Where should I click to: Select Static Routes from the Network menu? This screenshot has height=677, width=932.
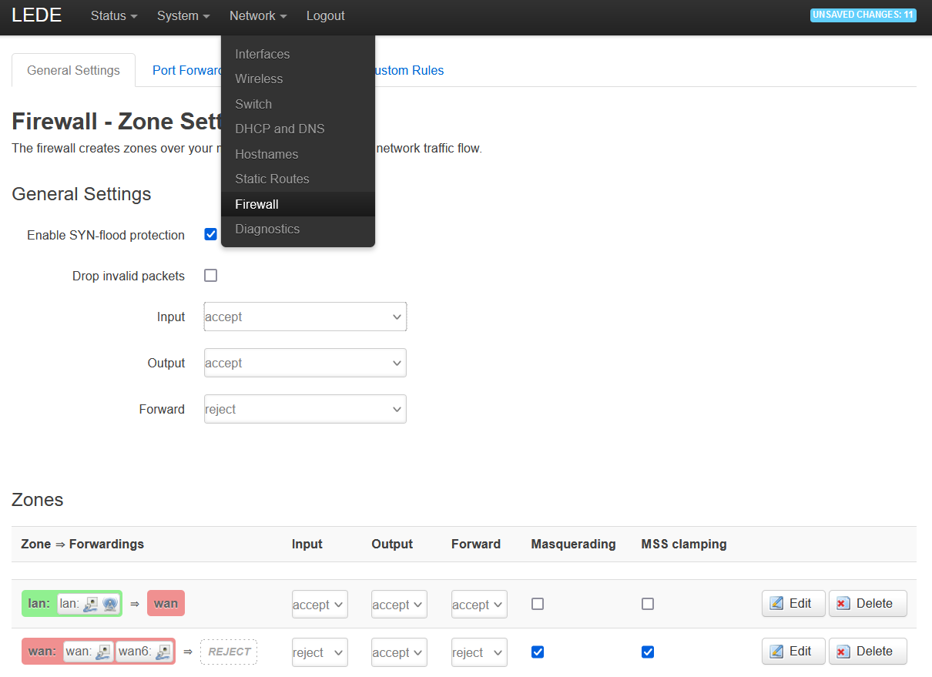point(272,179)
